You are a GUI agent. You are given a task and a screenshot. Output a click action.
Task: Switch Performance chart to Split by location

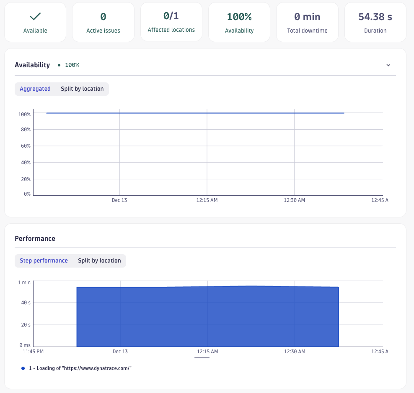pos(99,260)
